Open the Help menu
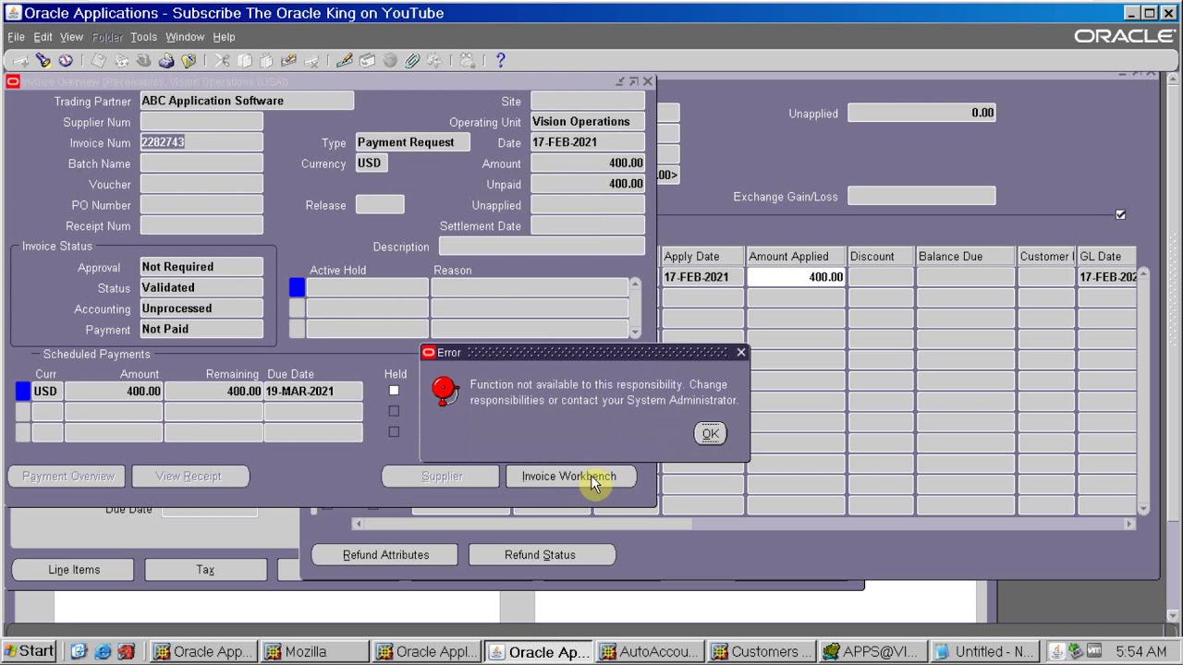The height and width of the screenshot is (665, 1183). 224,37
